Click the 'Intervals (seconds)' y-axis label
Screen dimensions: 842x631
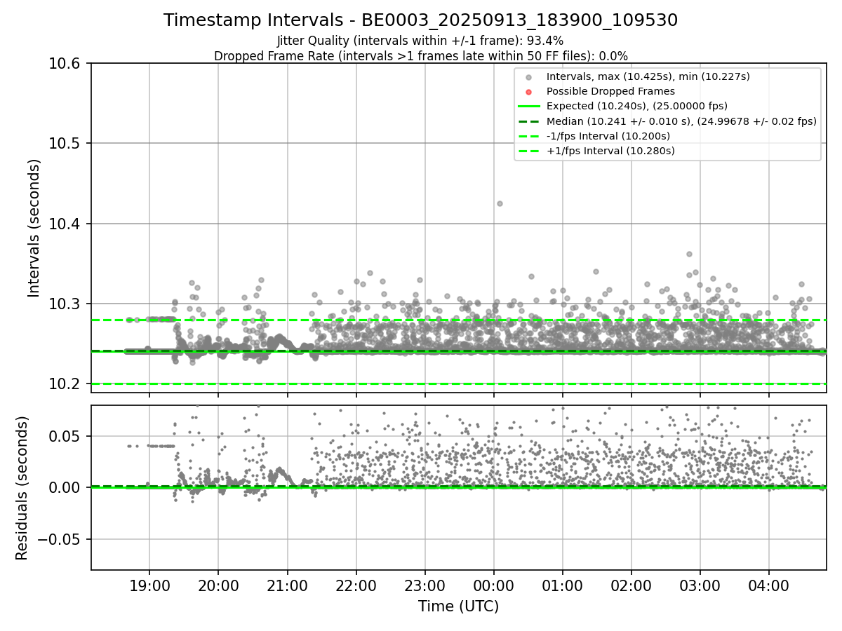coord(34,228)
